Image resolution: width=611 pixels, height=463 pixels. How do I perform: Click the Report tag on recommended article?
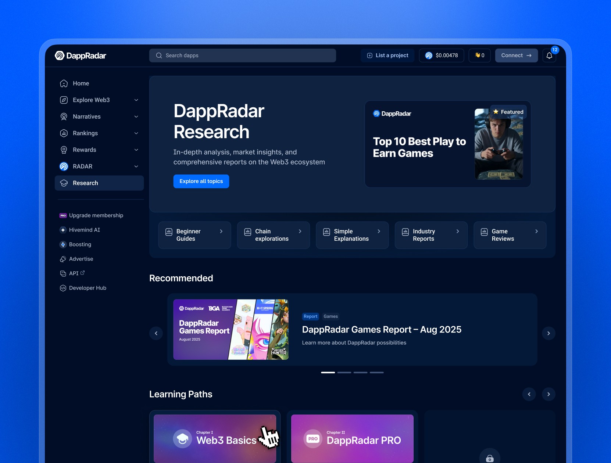(x=310, y=316)
